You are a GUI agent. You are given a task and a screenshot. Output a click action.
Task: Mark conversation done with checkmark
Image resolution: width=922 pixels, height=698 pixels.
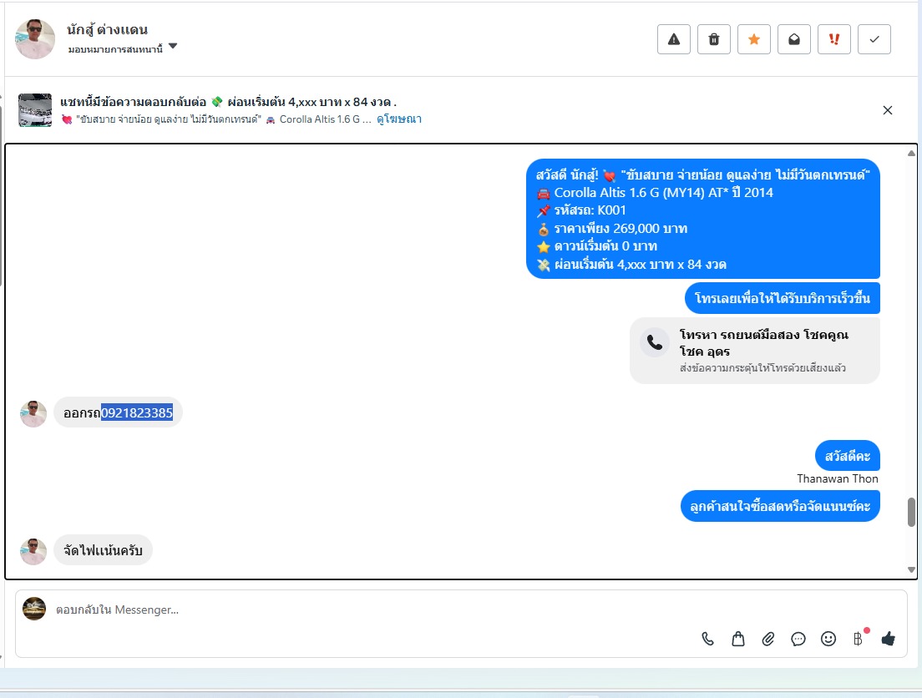(874, 39)
